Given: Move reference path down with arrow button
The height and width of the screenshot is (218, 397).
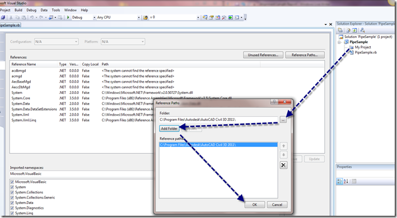Looking at the screenshot, I should point(283,155).
